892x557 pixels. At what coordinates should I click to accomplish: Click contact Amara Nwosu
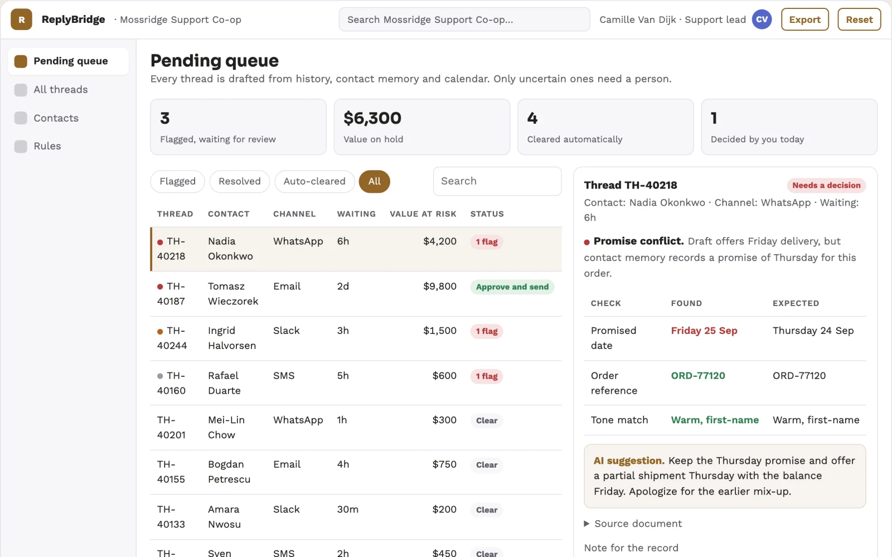(x=224, y=517)
